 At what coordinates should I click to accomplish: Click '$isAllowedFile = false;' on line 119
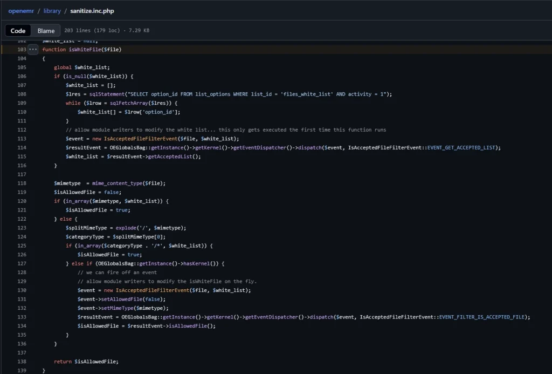[x=88, y=192]
